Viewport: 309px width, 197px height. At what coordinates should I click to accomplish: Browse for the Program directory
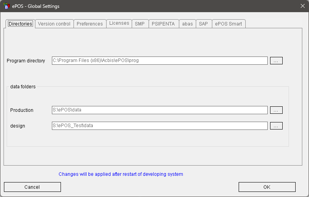click(x=276, y=60)
